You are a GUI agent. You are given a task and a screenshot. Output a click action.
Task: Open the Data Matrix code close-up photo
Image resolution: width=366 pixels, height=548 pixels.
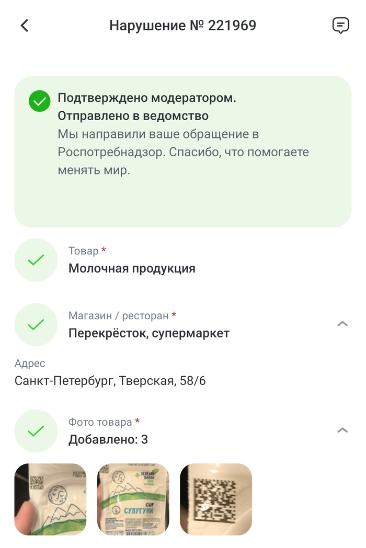coord(216,499)
